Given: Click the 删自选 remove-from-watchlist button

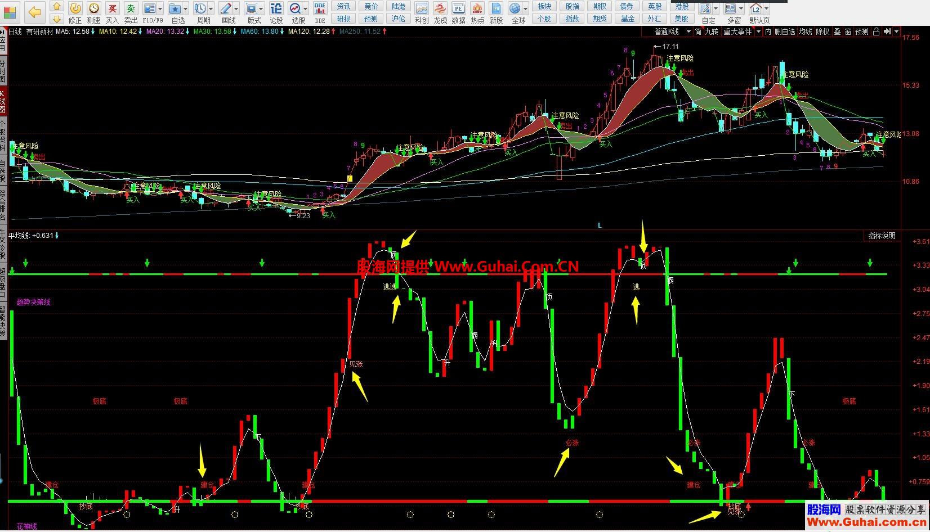Looking at the screenshot, I should coord(785,32).
